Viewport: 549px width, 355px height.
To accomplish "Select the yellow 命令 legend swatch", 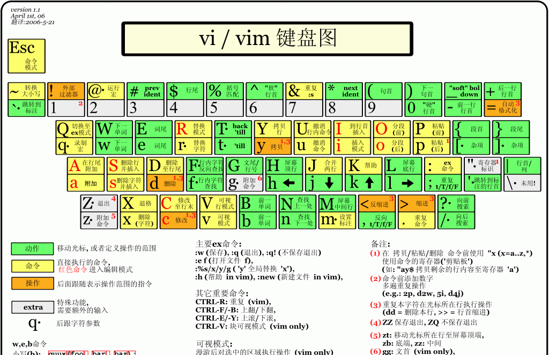I will [32, 266].
